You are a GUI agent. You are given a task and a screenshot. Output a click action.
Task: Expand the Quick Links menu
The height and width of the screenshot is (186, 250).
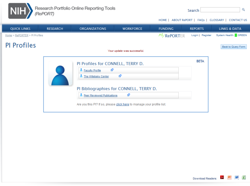pos(20,29)
